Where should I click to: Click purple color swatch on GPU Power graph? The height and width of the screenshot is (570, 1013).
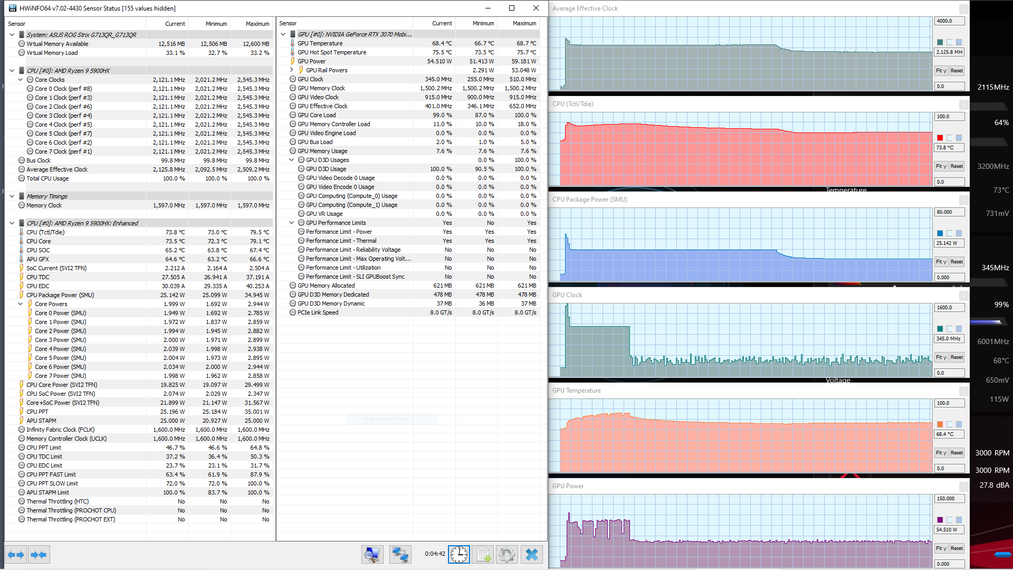[x=940, y=520]
